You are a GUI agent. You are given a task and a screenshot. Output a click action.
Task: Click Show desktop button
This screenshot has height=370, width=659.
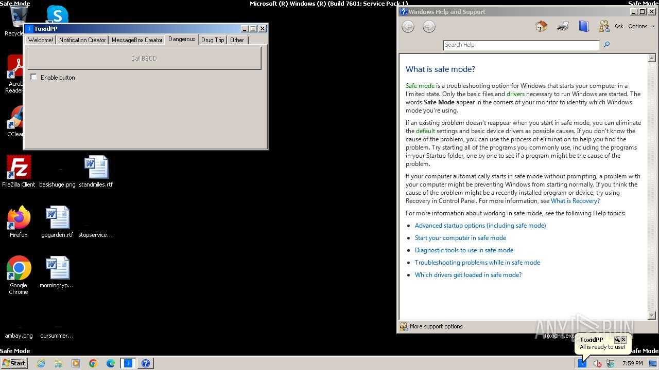tap(652, 363)
